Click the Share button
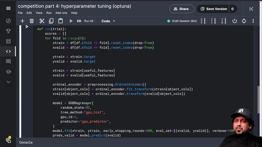262x147 pixels. (182, 9)
